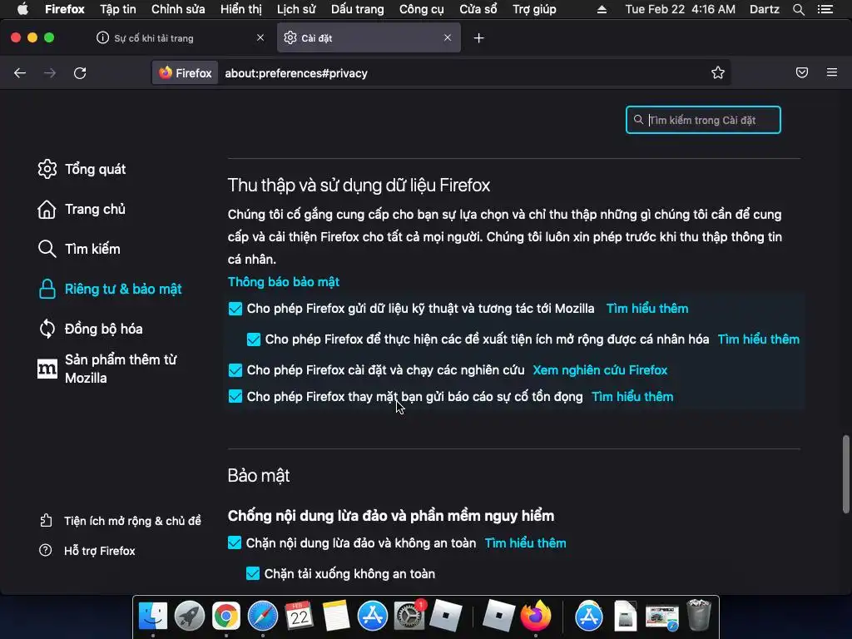Image resolution: width=852 pixels, height=639 pixels.
Task: Open the Pocket save icon
Action: tap(802, 72)
